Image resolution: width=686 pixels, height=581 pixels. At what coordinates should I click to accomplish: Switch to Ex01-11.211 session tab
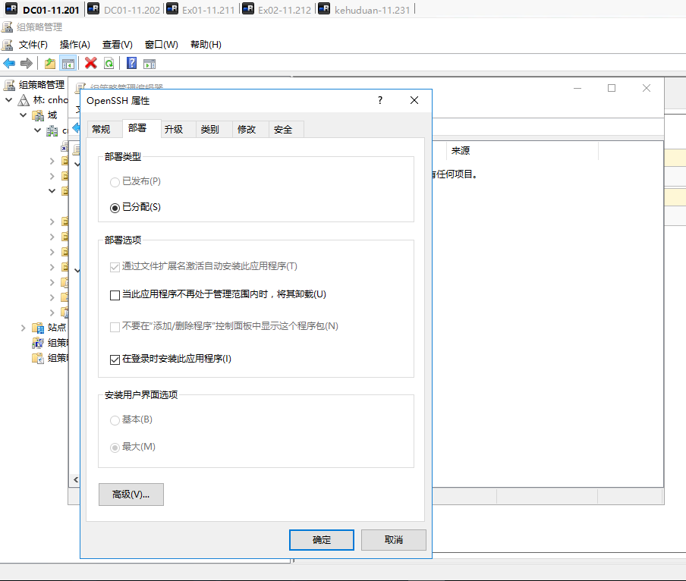tap(201, 9)
